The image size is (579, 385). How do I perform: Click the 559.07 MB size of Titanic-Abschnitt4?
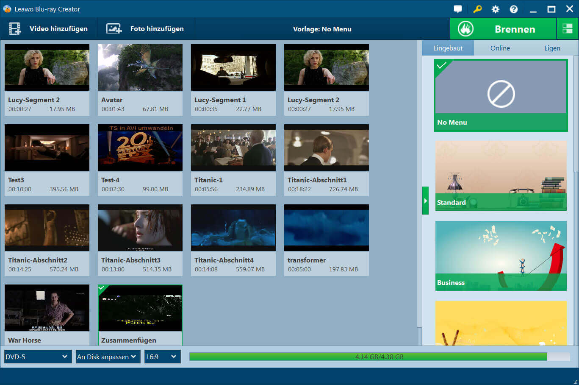click(250, 269)
